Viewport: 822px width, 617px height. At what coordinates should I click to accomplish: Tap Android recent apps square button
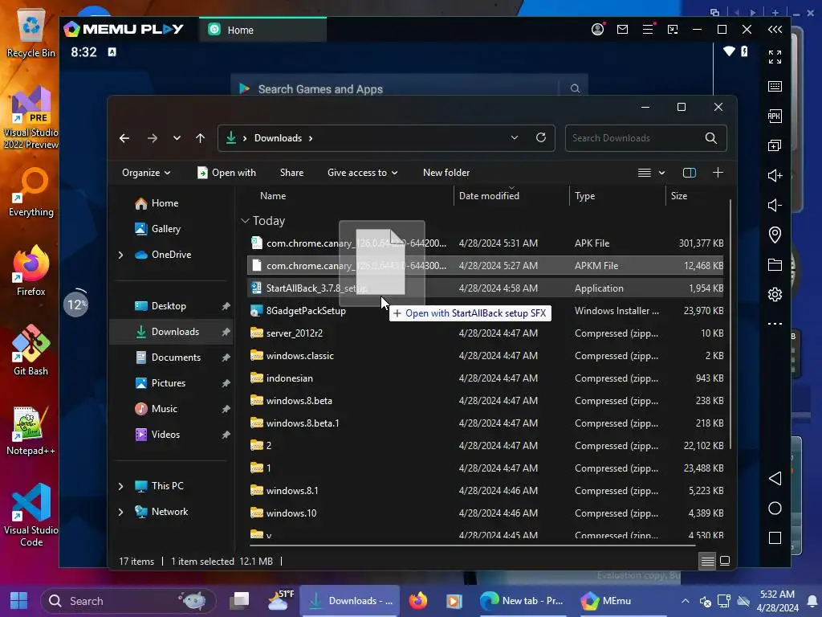point(775,537)
